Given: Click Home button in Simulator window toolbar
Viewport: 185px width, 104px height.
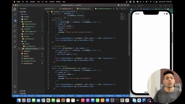Looking at the screenshot, I should pyautogui.click(x=161, y=6).
